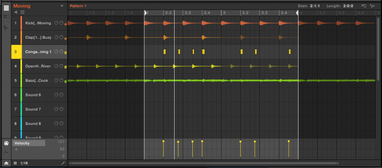The image size is (382, 168).
Task: Solo the Sound 6 slot
Action: tap(56, 95)
